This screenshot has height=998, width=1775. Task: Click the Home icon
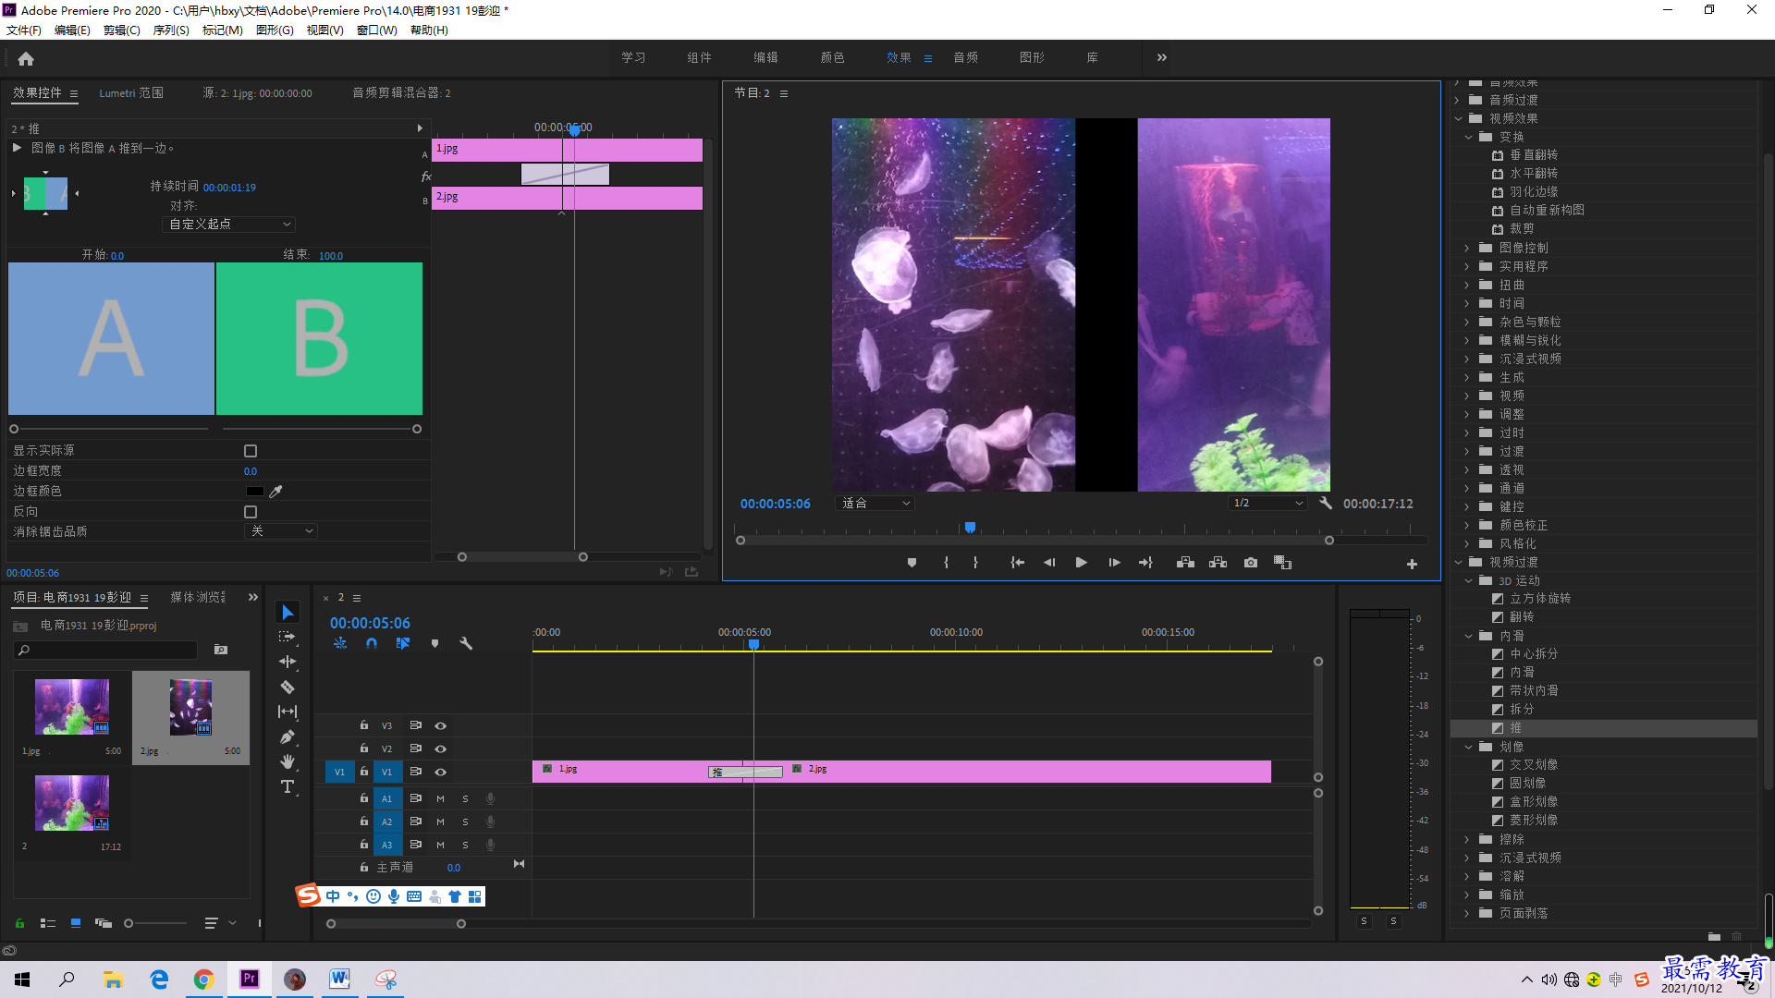26,58
